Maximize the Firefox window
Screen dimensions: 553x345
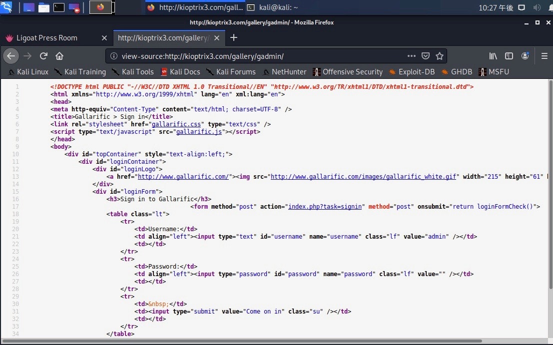tap(538, 22)
